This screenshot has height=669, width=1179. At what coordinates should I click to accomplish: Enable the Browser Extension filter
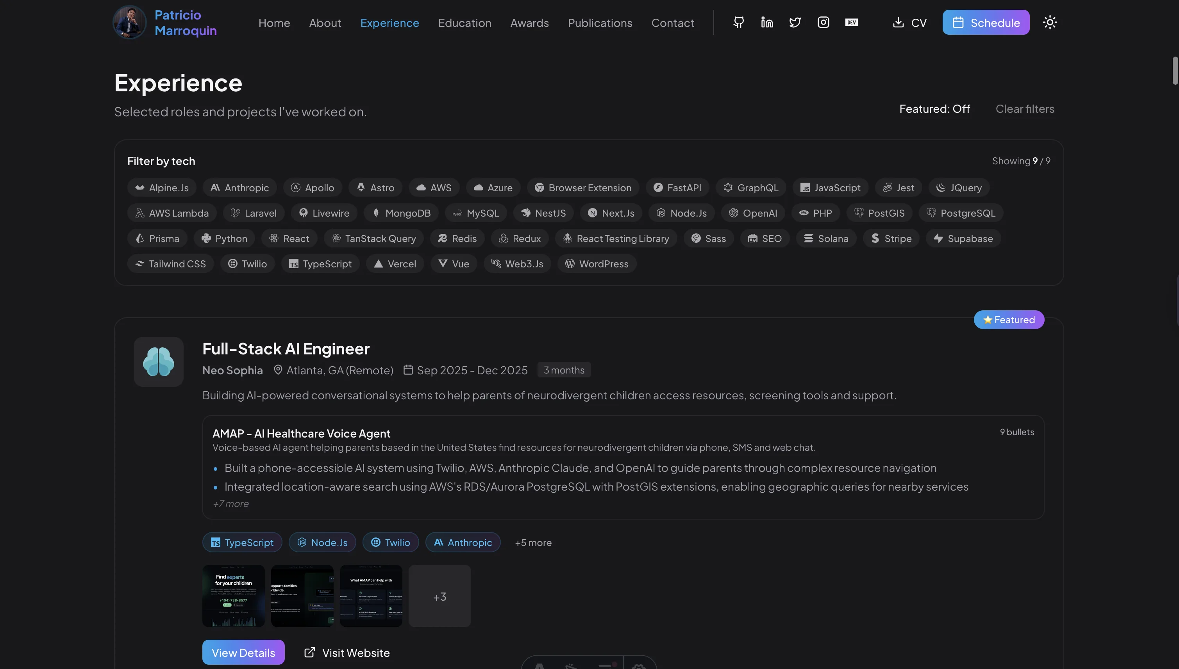(583, 187)
